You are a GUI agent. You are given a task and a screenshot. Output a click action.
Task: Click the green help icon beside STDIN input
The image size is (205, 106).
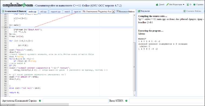click(x=126, y=101)
